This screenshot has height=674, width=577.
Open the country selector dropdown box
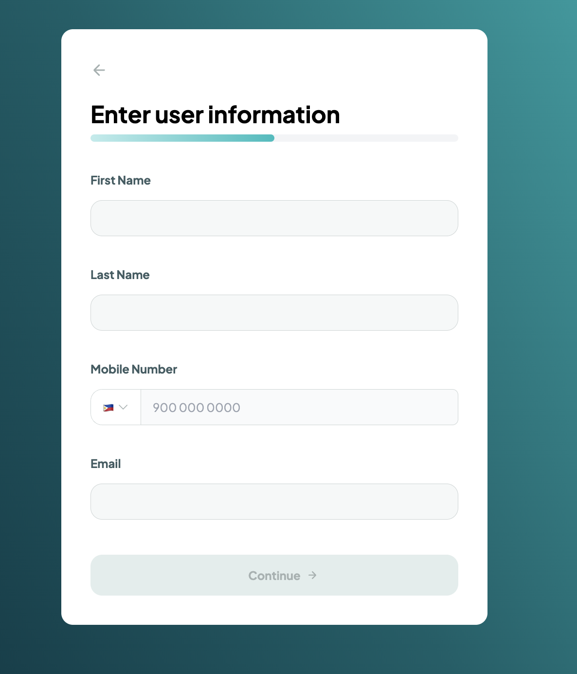pos(116,407)
